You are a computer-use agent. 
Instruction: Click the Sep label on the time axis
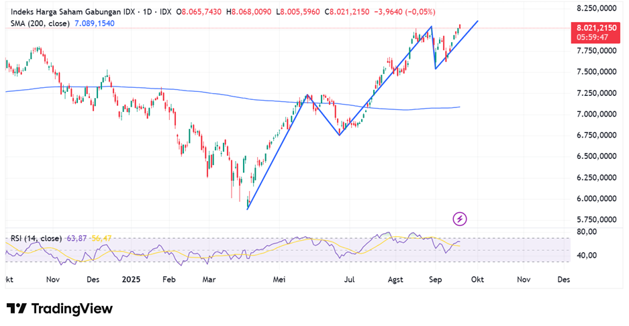tap(435, 280)
